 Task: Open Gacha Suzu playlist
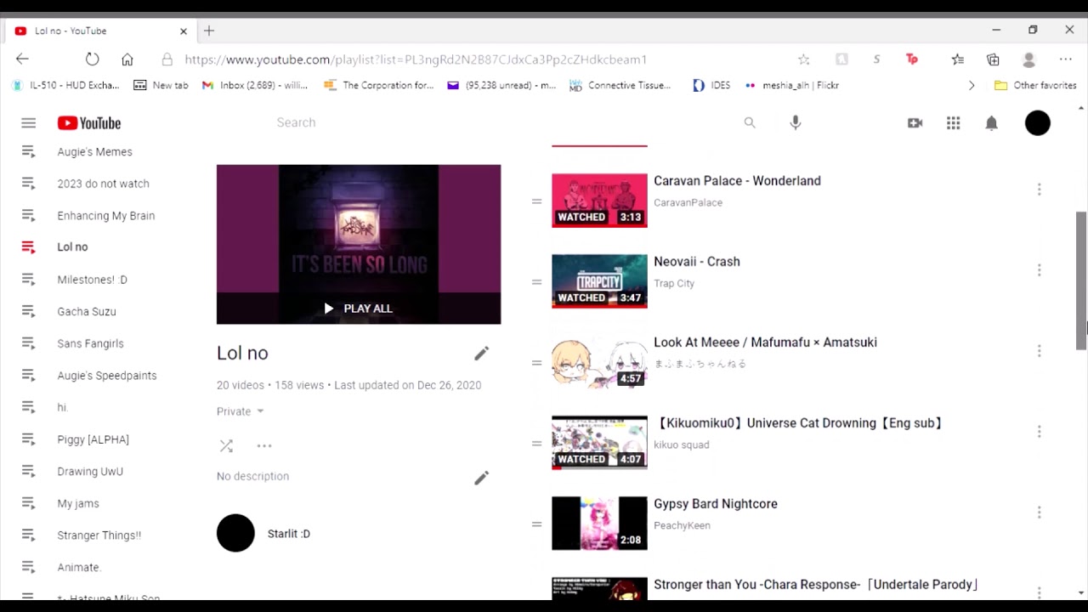click(87, 312)
